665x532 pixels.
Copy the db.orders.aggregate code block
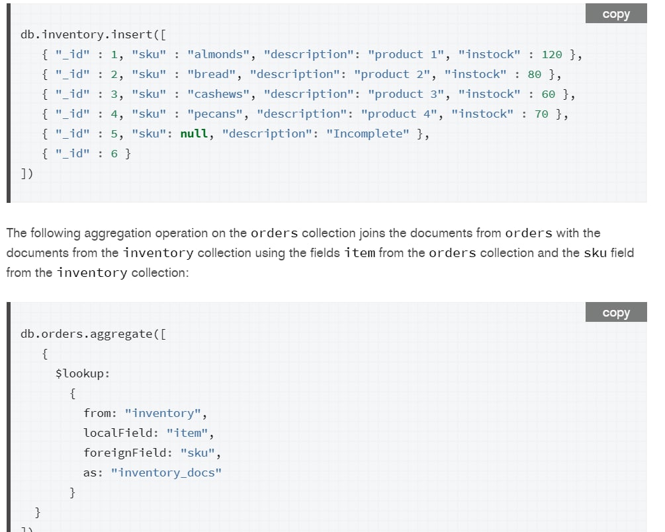tap(616, 312)
